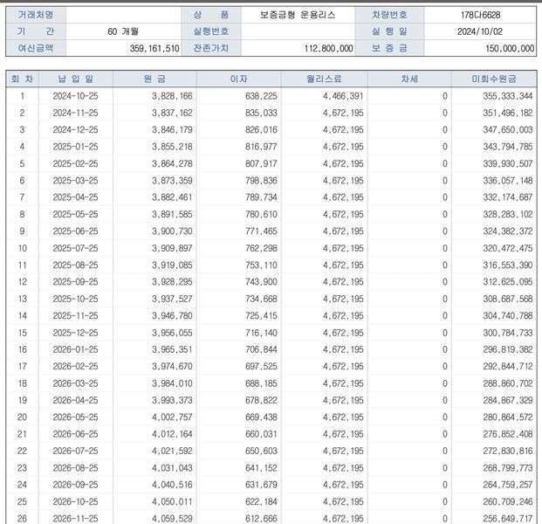This screenshot has height=524, width=542.
Task: Click payment date 2025-04-25
Action: [75, 197]
